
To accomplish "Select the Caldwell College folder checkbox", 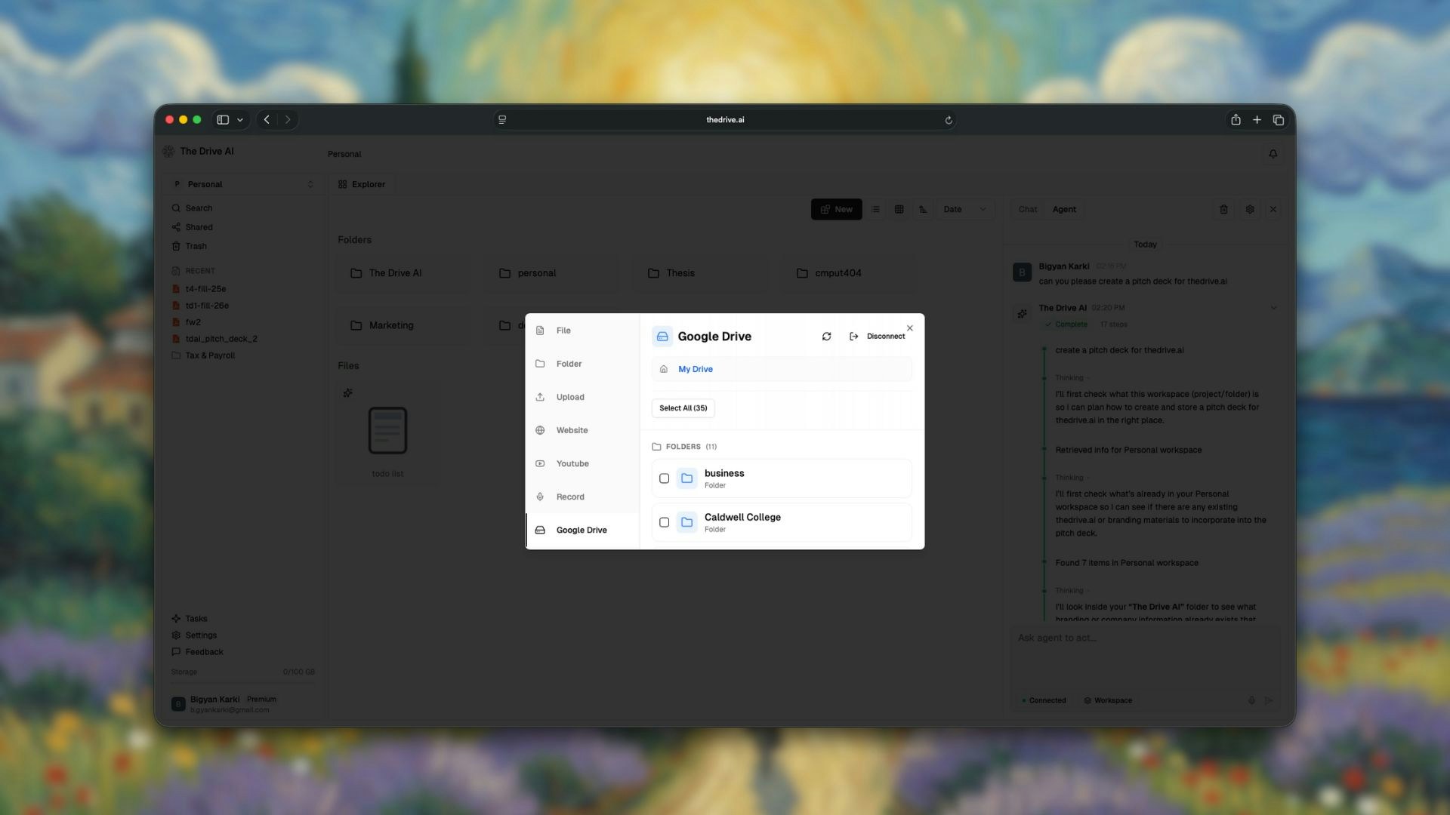I will [x=664, y=522].
